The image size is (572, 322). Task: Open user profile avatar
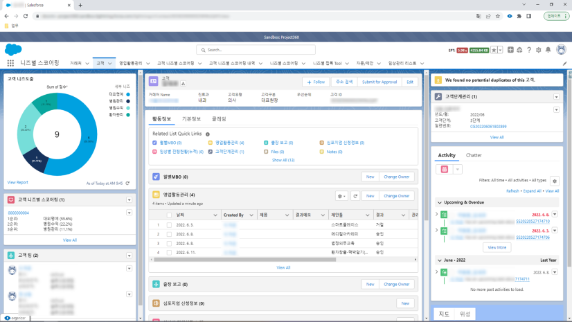[x=561, y=50]
